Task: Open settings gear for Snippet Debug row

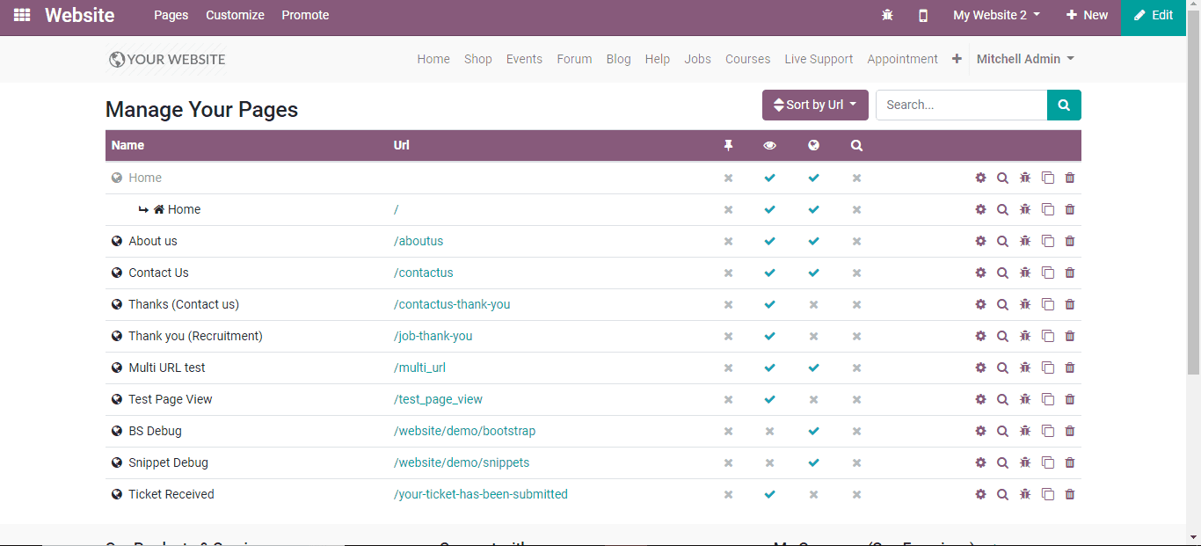Action: tap(980, 462)
